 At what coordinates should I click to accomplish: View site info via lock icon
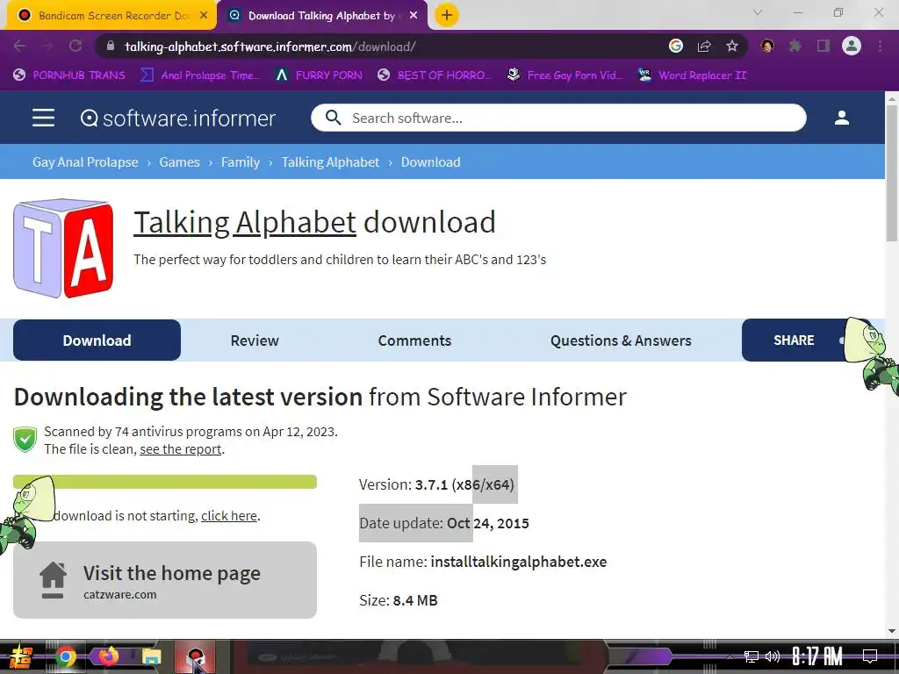tap(111, 47)
